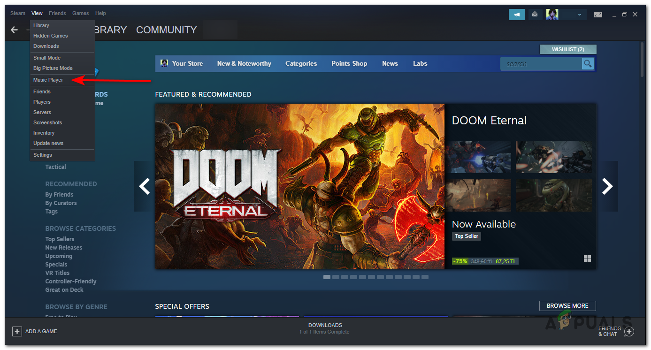Click the Steam home icon in the store navbar
This screenshot has height=350, width=651.
click(x=164, y=63)
